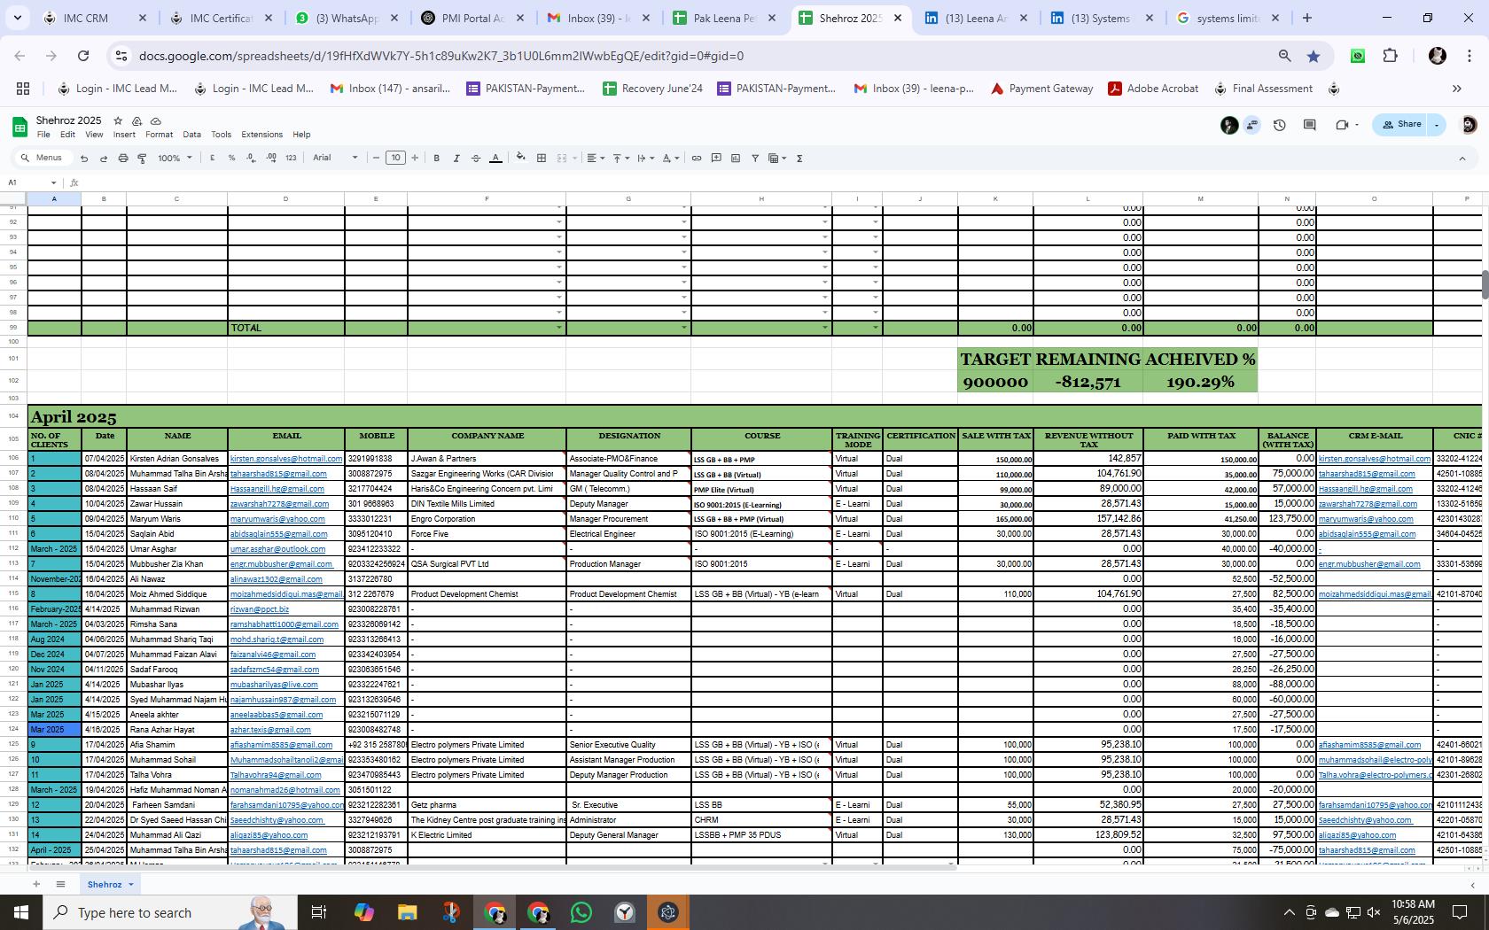
Task: Star the Shehroz 2025 document
Action: [118, 120]
